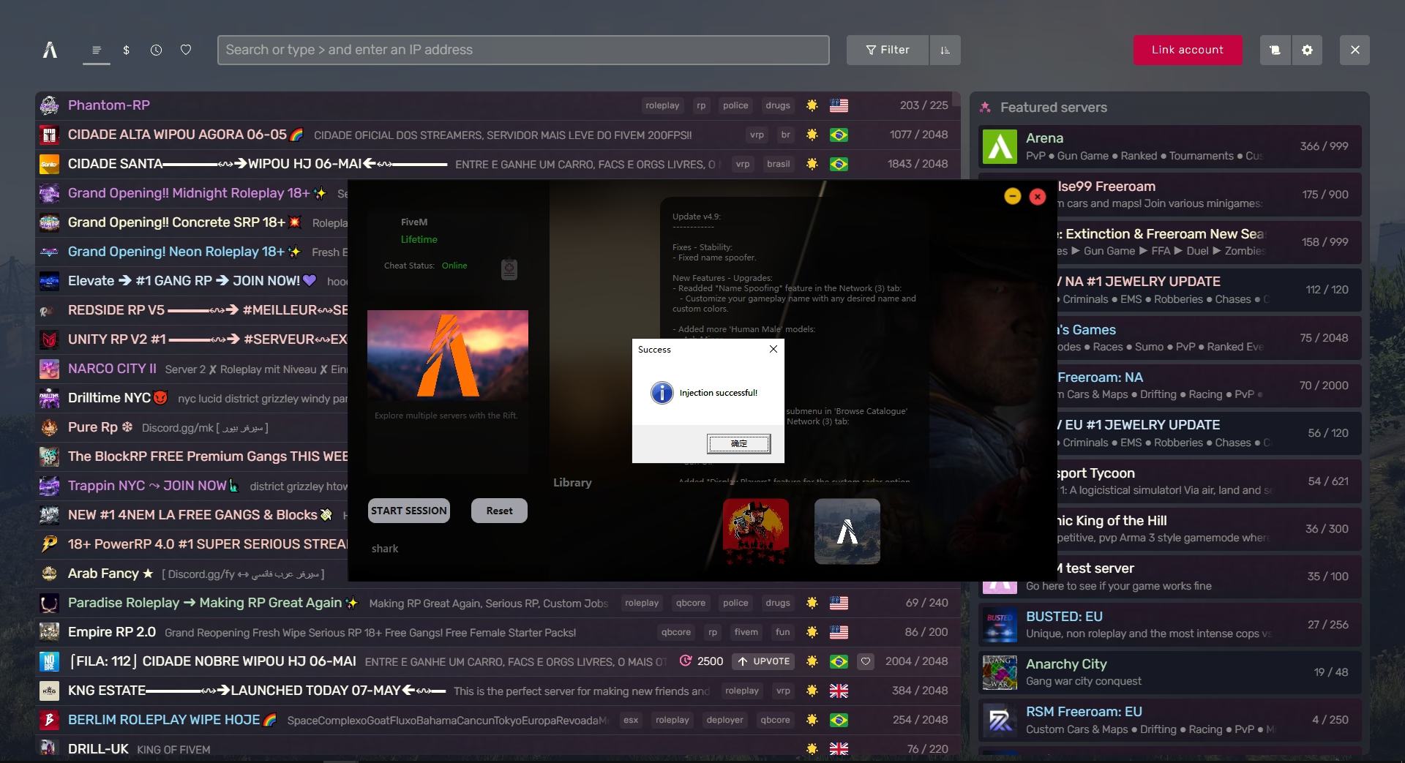
Task: Click the Elevate #1 GANG RP server icon
Action: (49, 281)
